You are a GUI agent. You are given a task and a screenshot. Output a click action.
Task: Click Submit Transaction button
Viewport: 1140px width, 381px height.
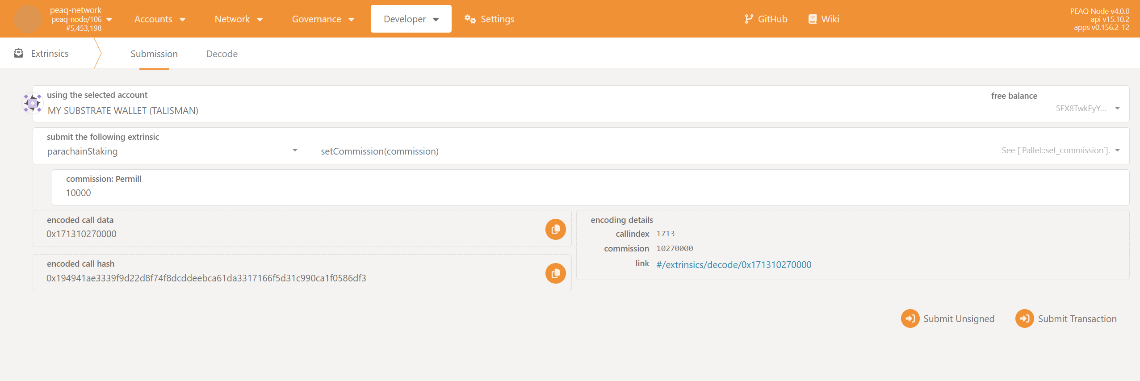[x=1066, y=318]
